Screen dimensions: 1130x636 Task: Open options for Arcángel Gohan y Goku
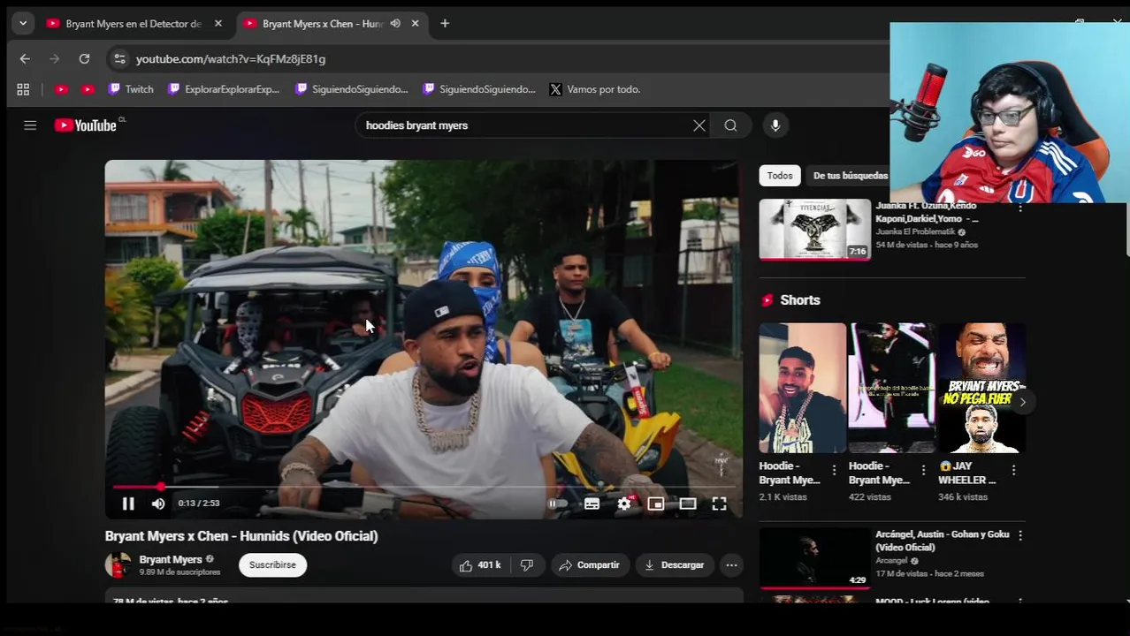(1019, 535)
